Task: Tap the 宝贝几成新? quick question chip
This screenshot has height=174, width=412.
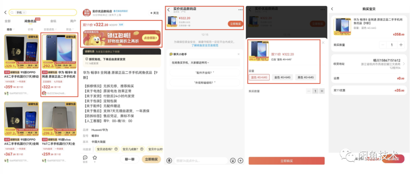Action: (x=133, y=149)
